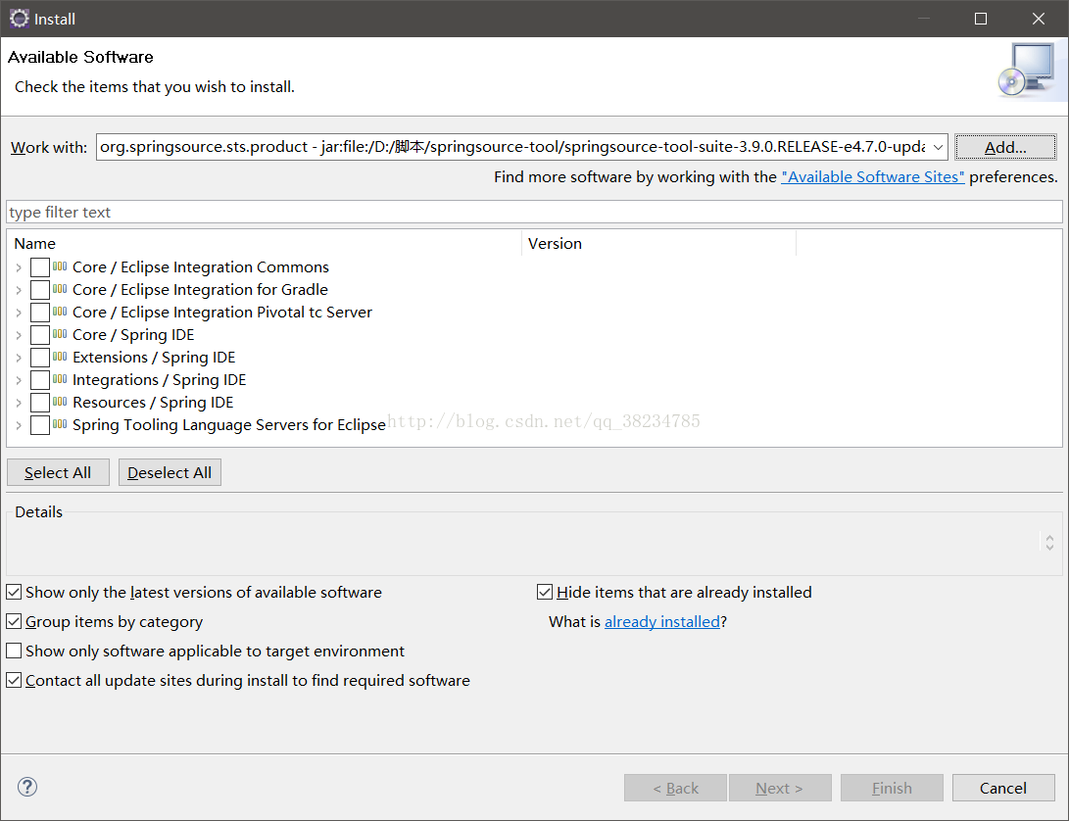
Task: Check Core / Eclipse Integration for Gradle checkbox
Action: click(x=40, y=290)
